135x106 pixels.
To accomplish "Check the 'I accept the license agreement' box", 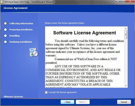I will click(46, 92).
